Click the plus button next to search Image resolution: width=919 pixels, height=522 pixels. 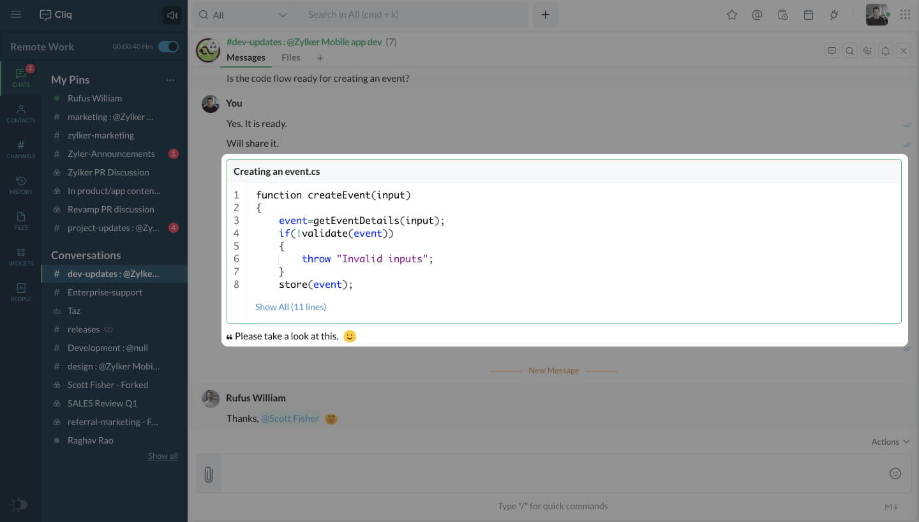click(x=545, y=15)
